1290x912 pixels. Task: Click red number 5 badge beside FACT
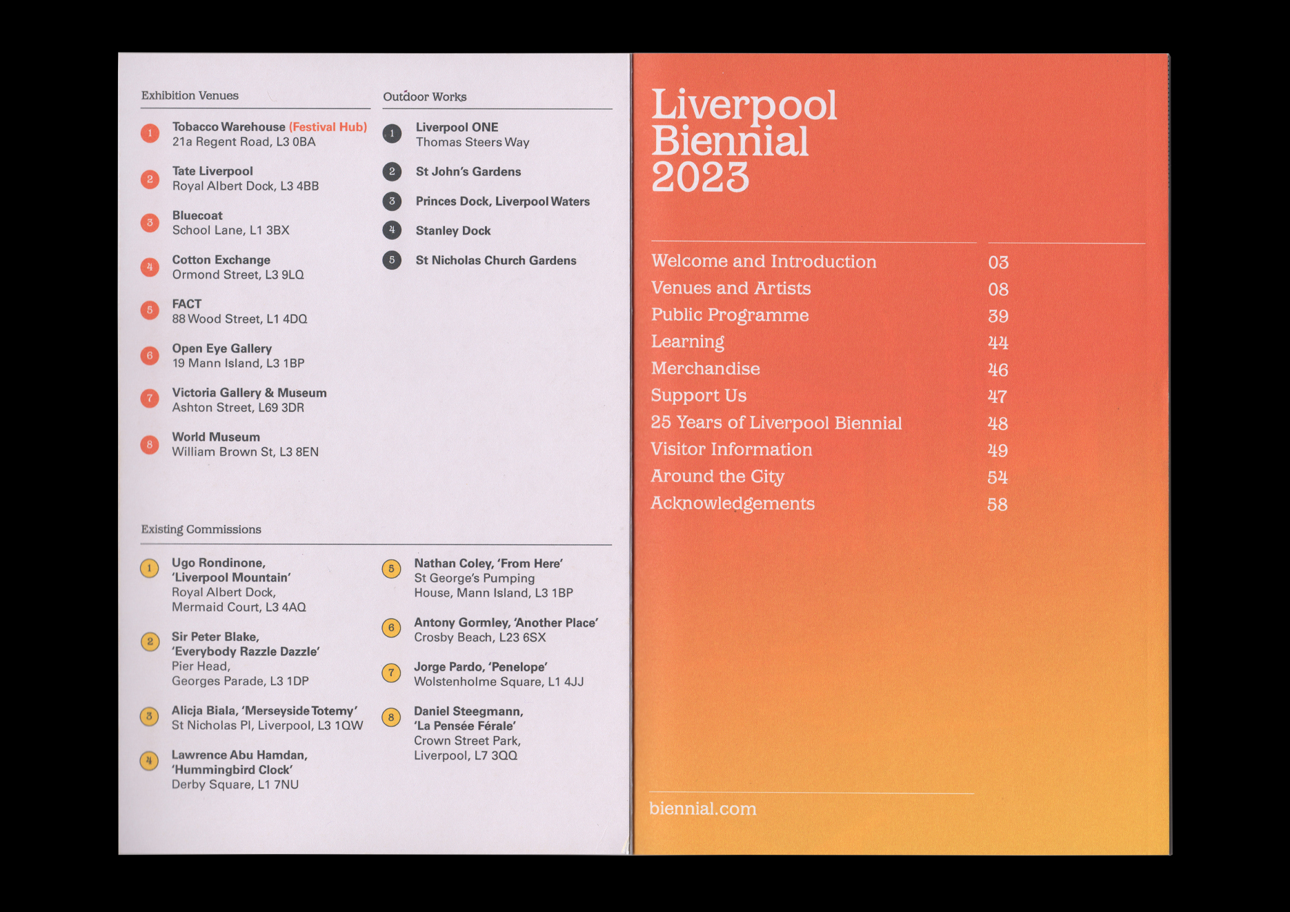[150, 310]
